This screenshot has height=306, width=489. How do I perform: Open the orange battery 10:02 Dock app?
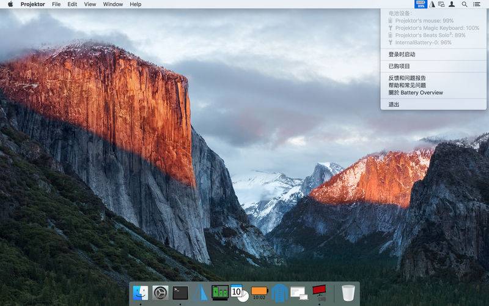259,293
